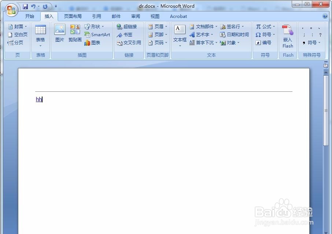The width and height of the screenshot is (332, 234).
Task: Insert the enumeration comma special symbol
Action: [x=319, y=28]
